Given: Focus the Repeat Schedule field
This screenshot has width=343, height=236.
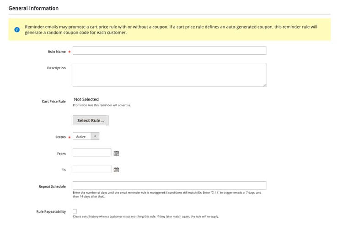Looking at the screenshot, I should tap(170, 185).
